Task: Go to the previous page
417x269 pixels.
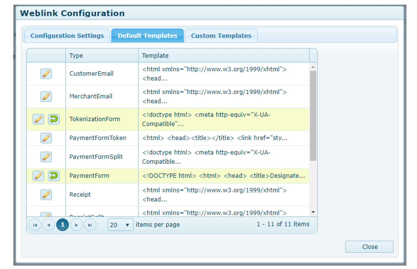Action: click(48, 224)
